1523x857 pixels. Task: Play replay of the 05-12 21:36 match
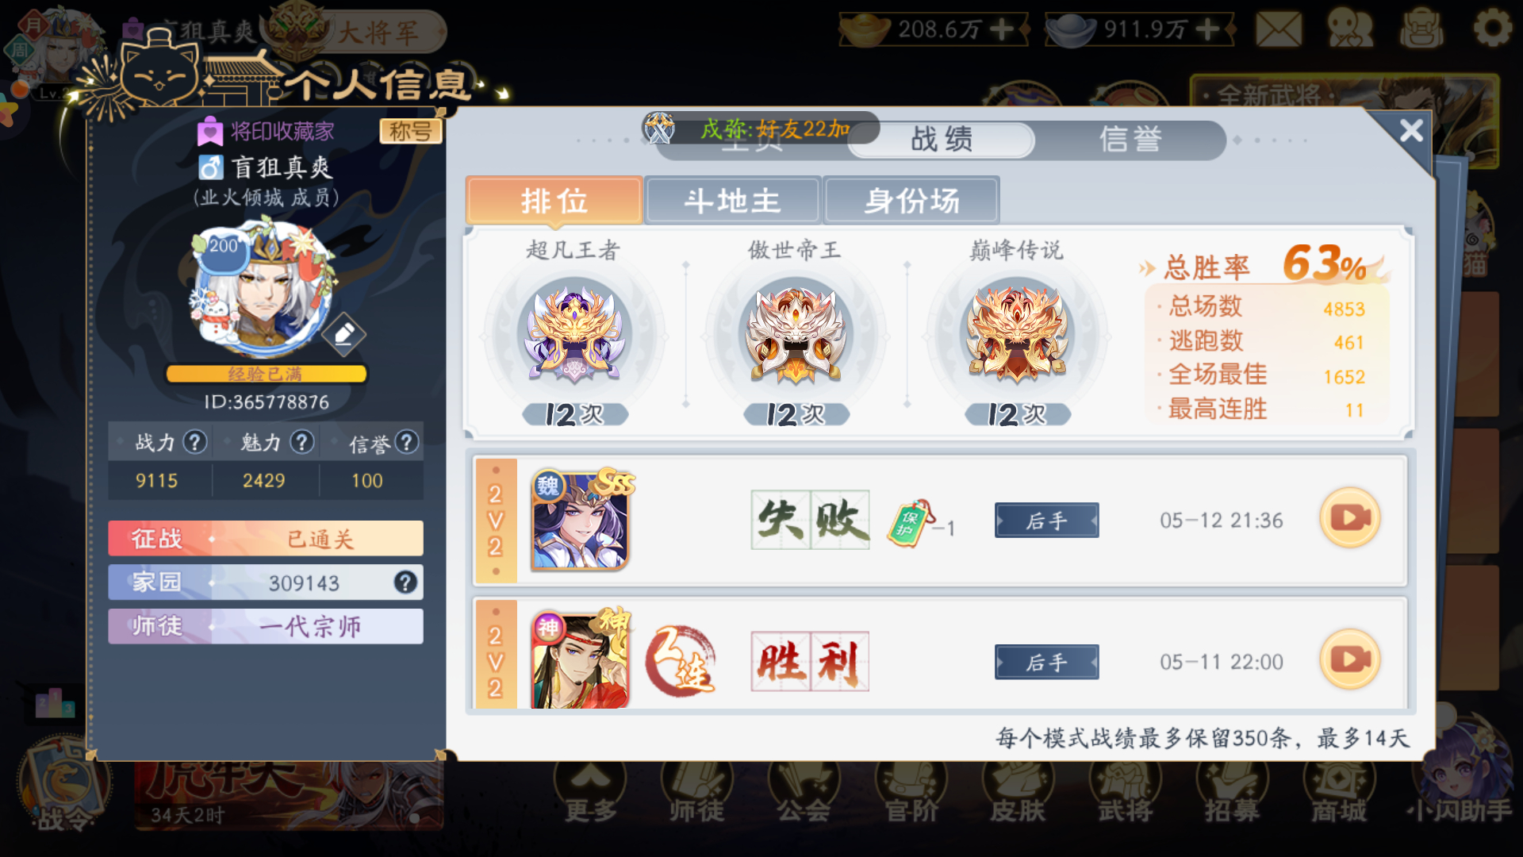(1349, 518)
